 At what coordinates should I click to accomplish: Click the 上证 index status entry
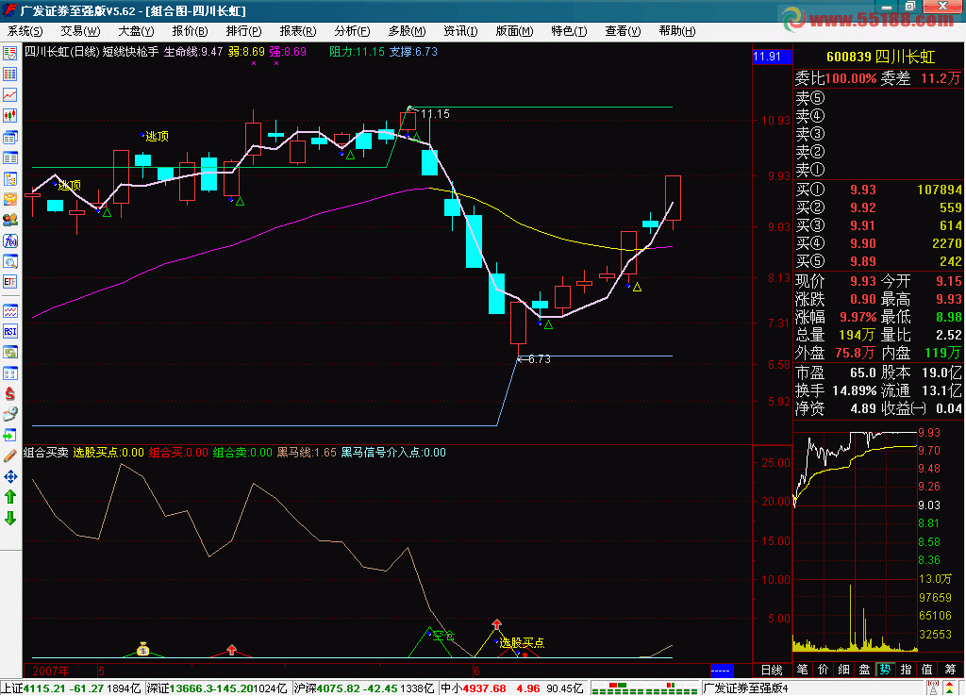[72, 688]
